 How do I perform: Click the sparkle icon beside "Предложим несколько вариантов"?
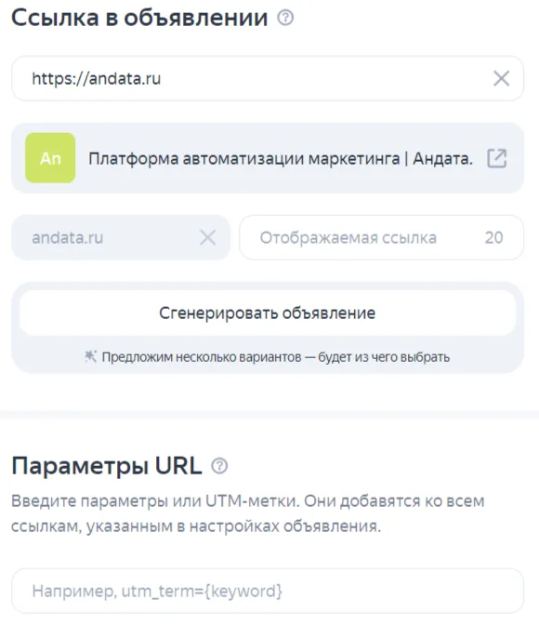pos(90,356)
